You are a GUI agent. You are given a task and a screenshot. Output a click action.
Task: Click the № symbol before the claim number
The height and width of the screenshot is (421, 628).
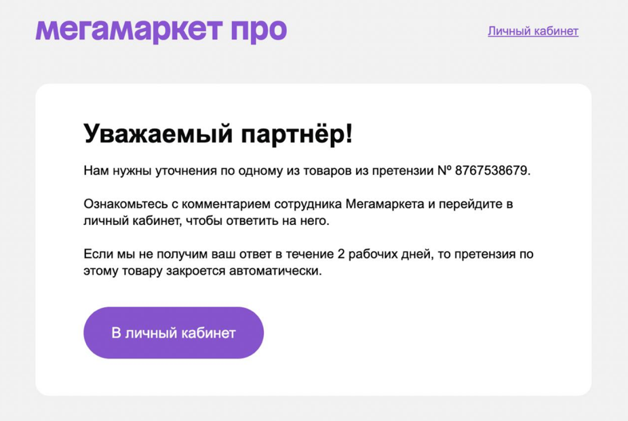[x=444, y=170]
